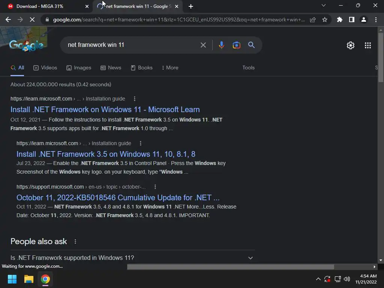Open options for support.microsoft.com result
This screenshot has height=288, width=384.
click(x=155, y=187)
